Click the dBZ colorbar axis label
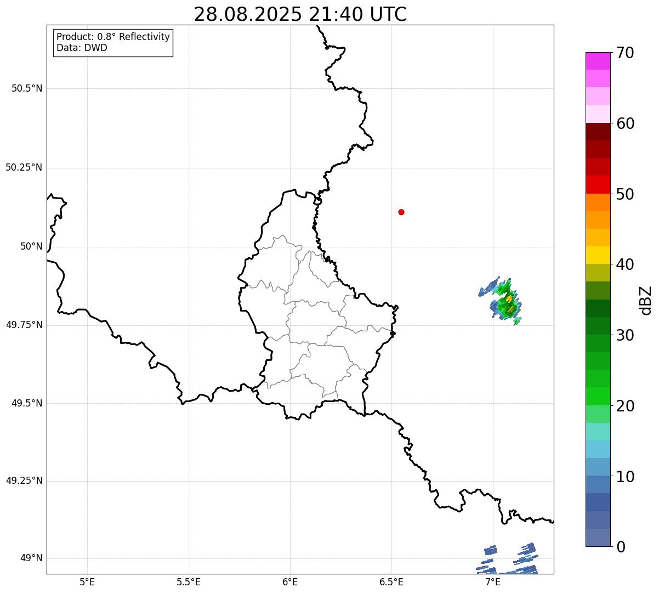The image size is (659, 593). tap(646, 300)
